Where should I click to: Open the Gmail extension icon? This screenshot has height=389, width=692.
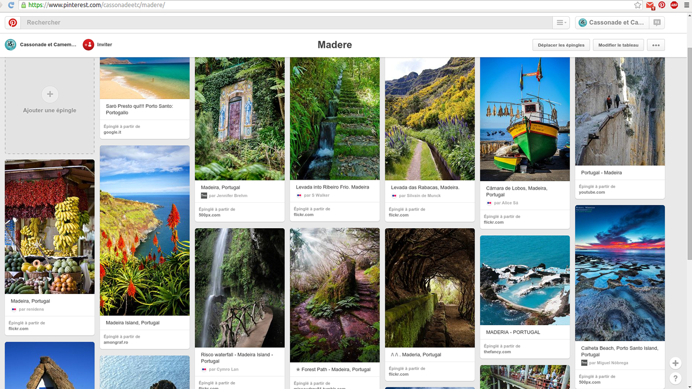point(650,5)
